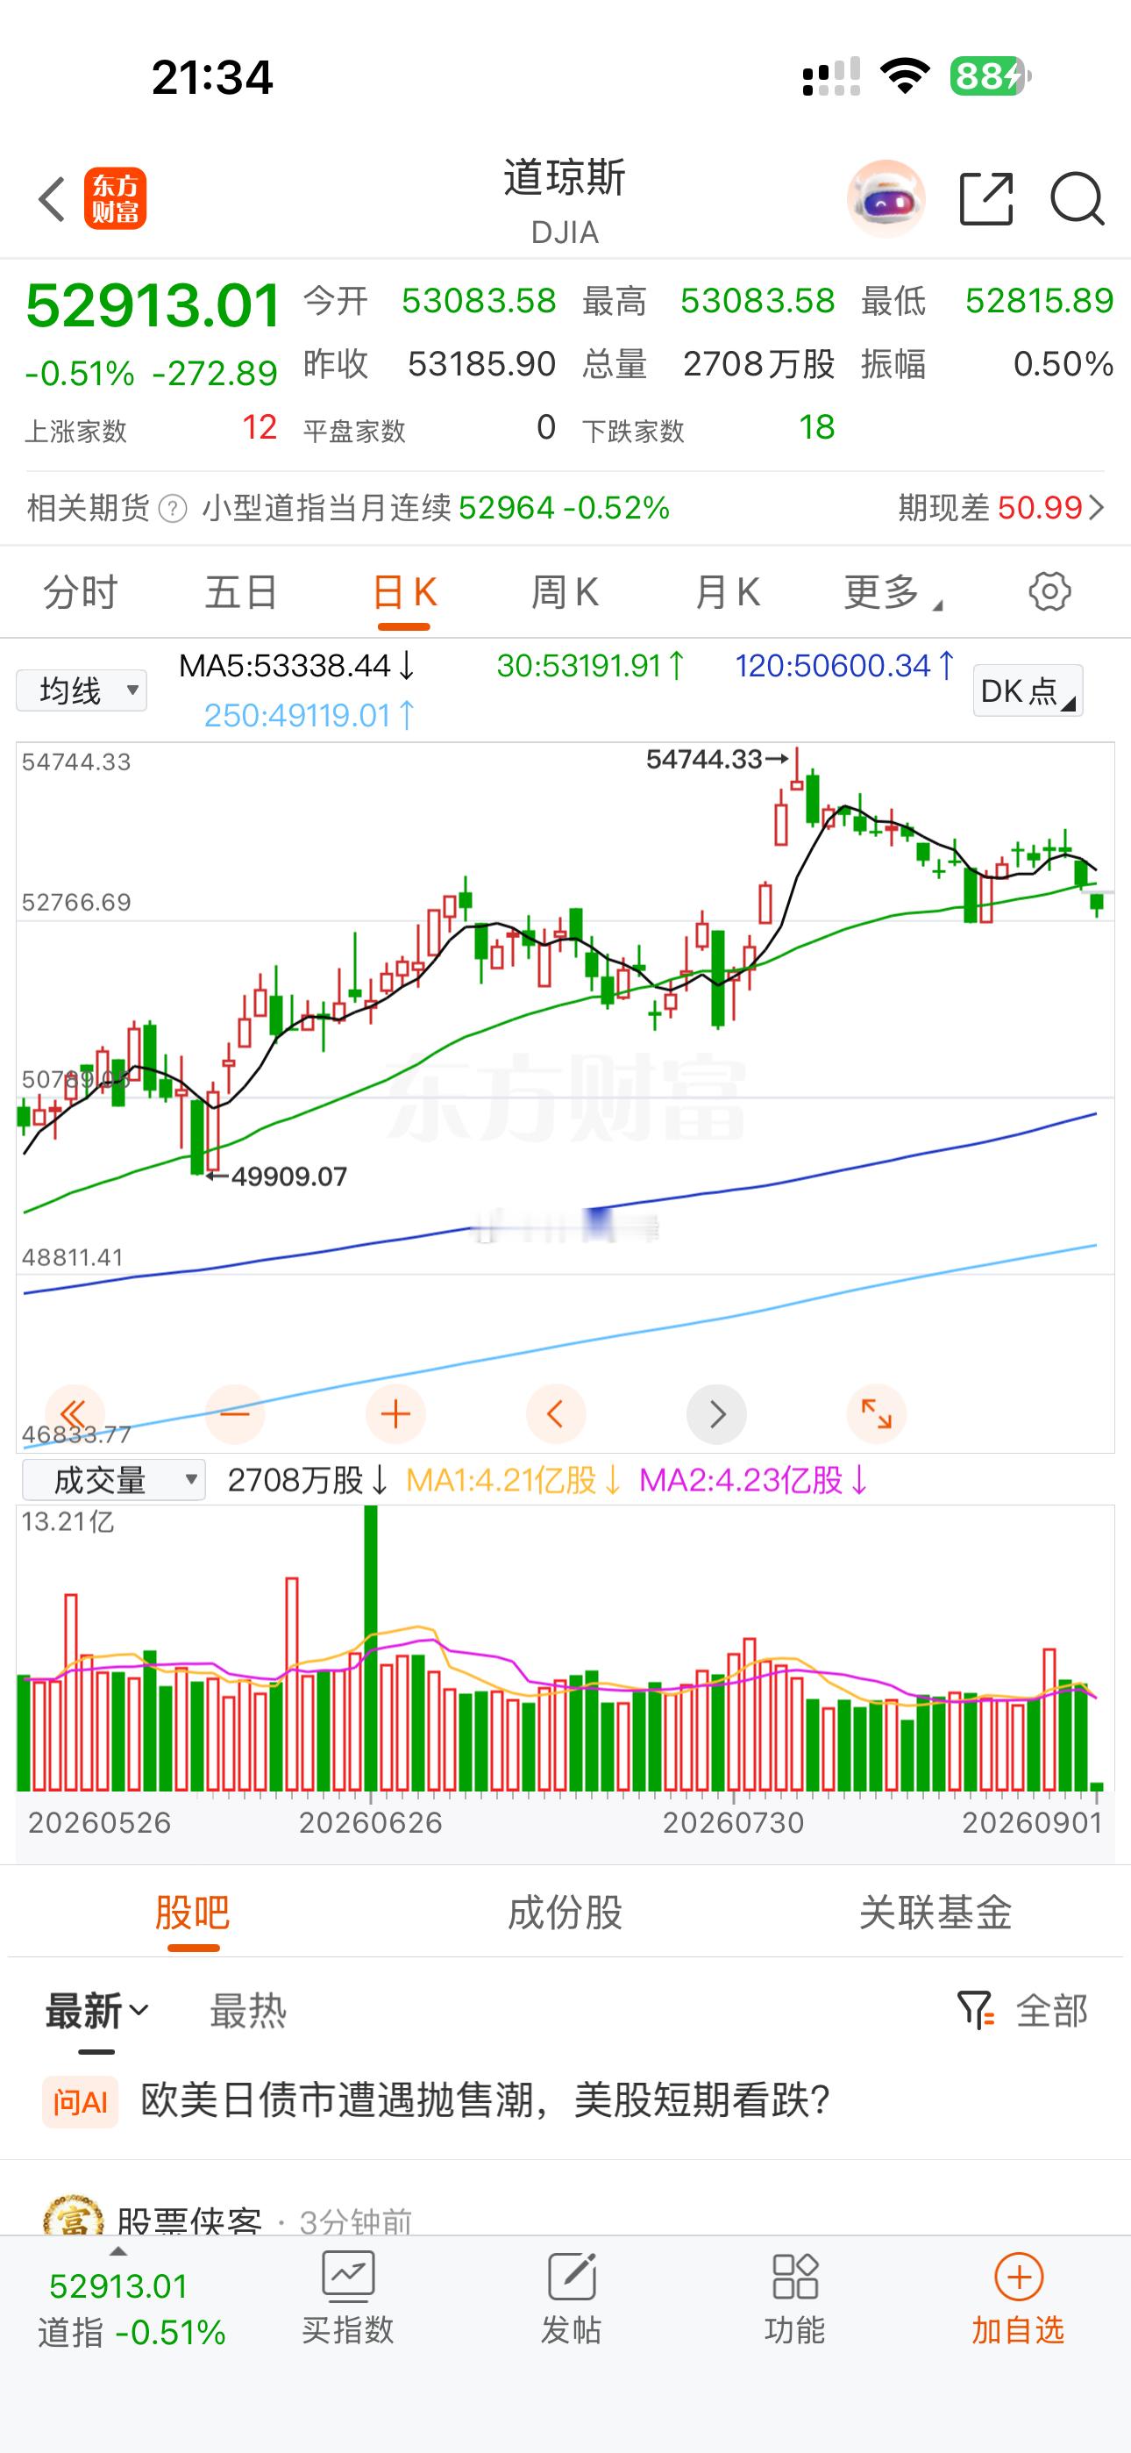Open 股票侠客 user name

[188, 2220]
